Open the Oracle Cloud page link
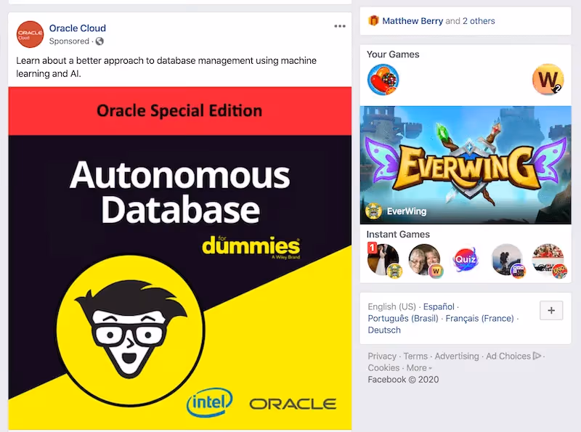The width and height of the screenshot is (581, 432). [77, 28]
